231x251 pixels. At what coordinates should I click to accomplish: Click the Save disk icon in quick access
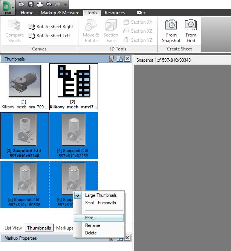(31, 4)
